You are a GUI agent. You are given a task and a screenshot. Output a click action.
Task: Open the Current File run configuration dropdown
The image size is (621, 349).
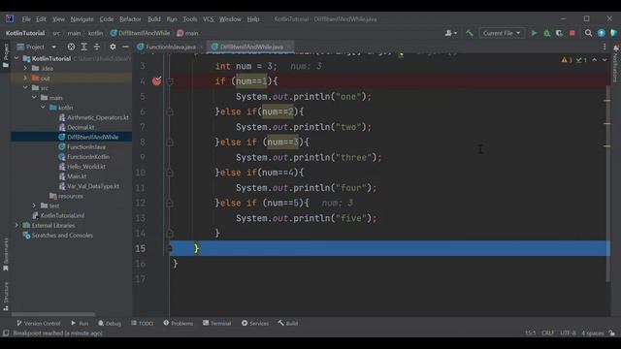coord(502,33)
